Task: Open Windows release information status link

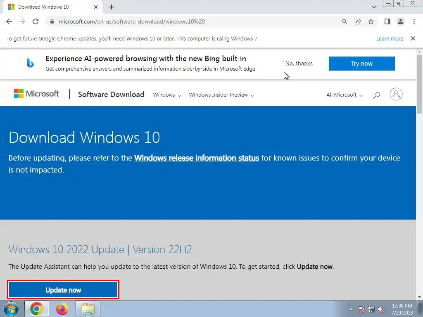Action: click(x=197, y=158)
